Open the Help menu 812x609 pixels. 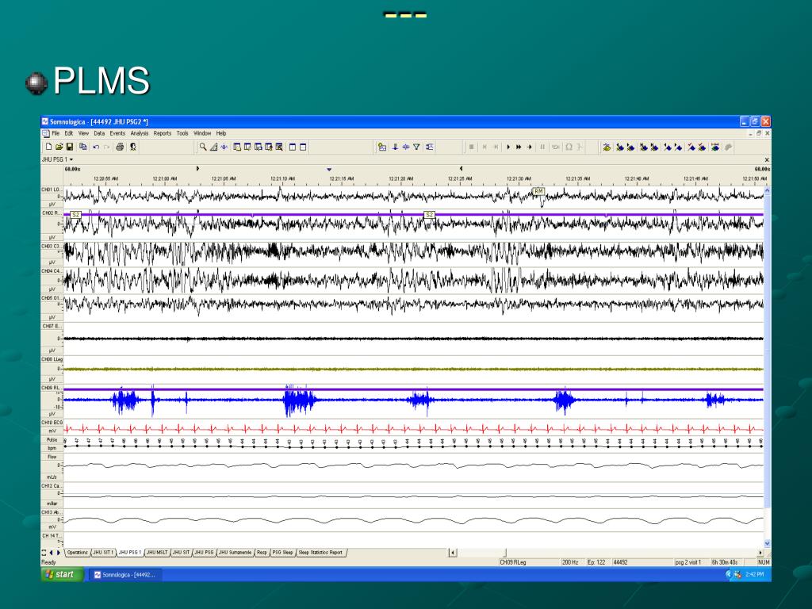point(221,133)
